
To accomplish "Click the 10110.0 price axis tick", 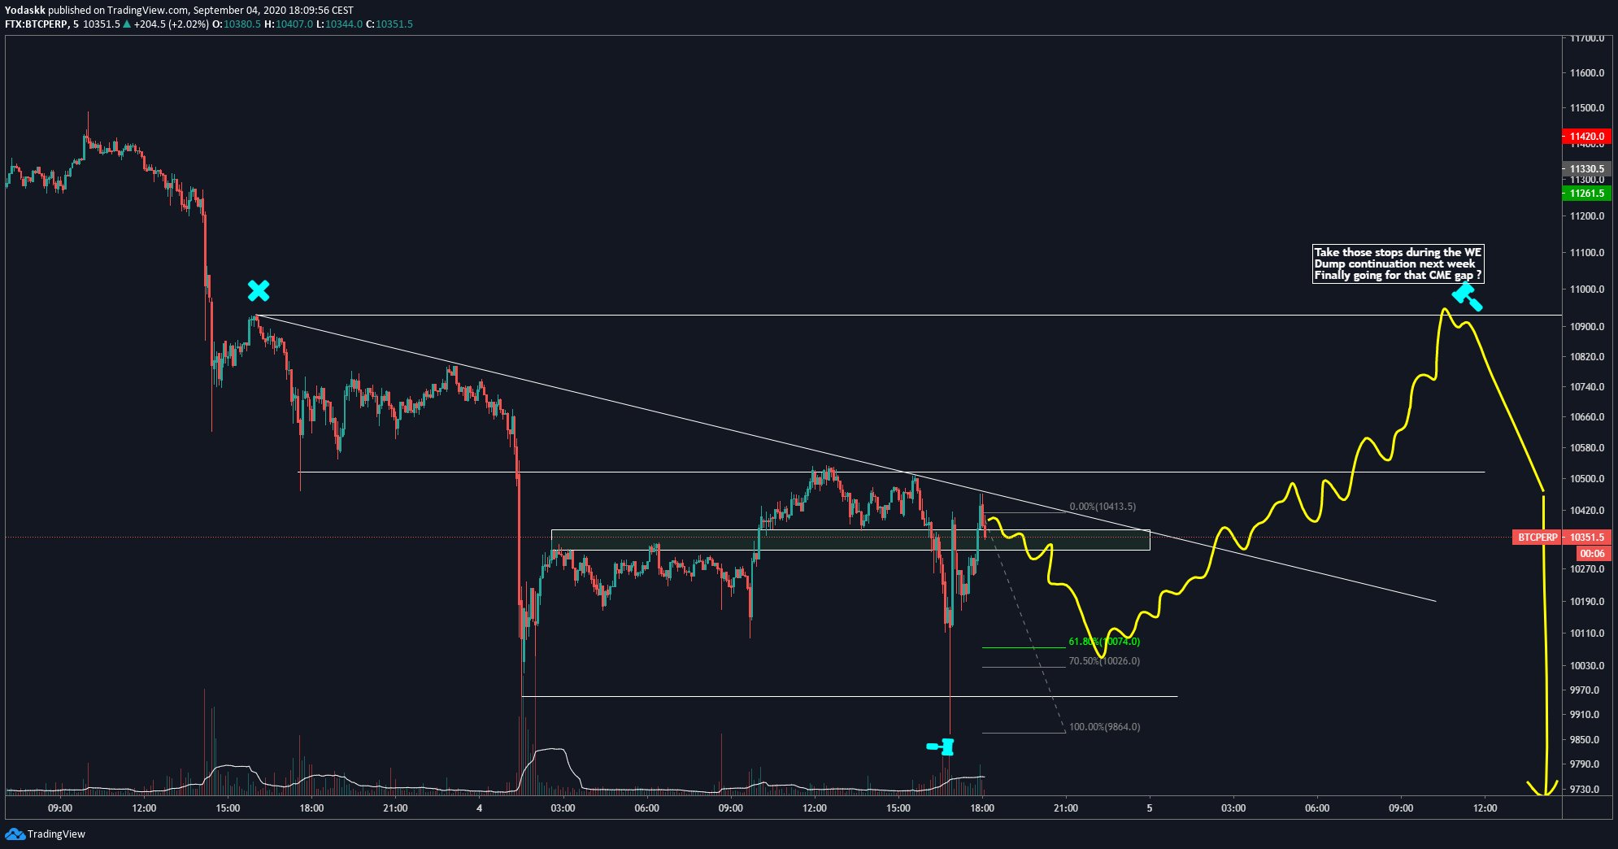I will 1587,633.
